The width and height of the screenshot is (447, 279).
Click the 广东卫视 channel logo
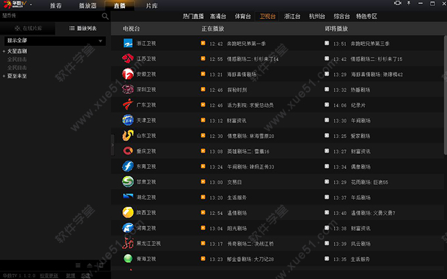click(128, 105)
